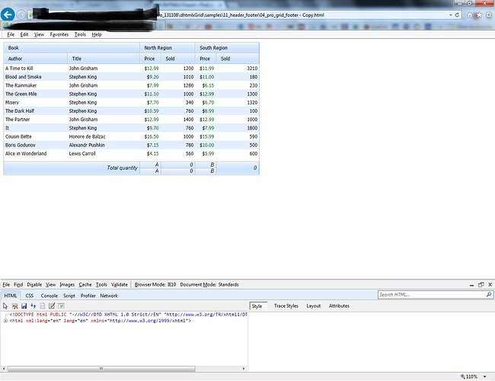
Task: Select the 'Blood and Smoke' cell
Action: coord(36,77)
